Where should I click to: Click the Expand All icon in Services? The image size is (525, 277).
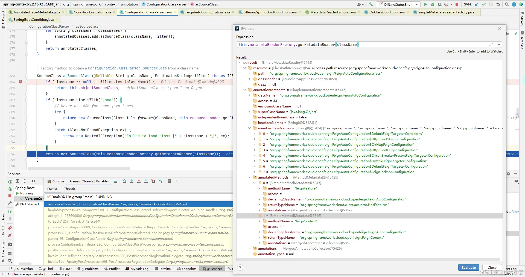tap(17, 181)
